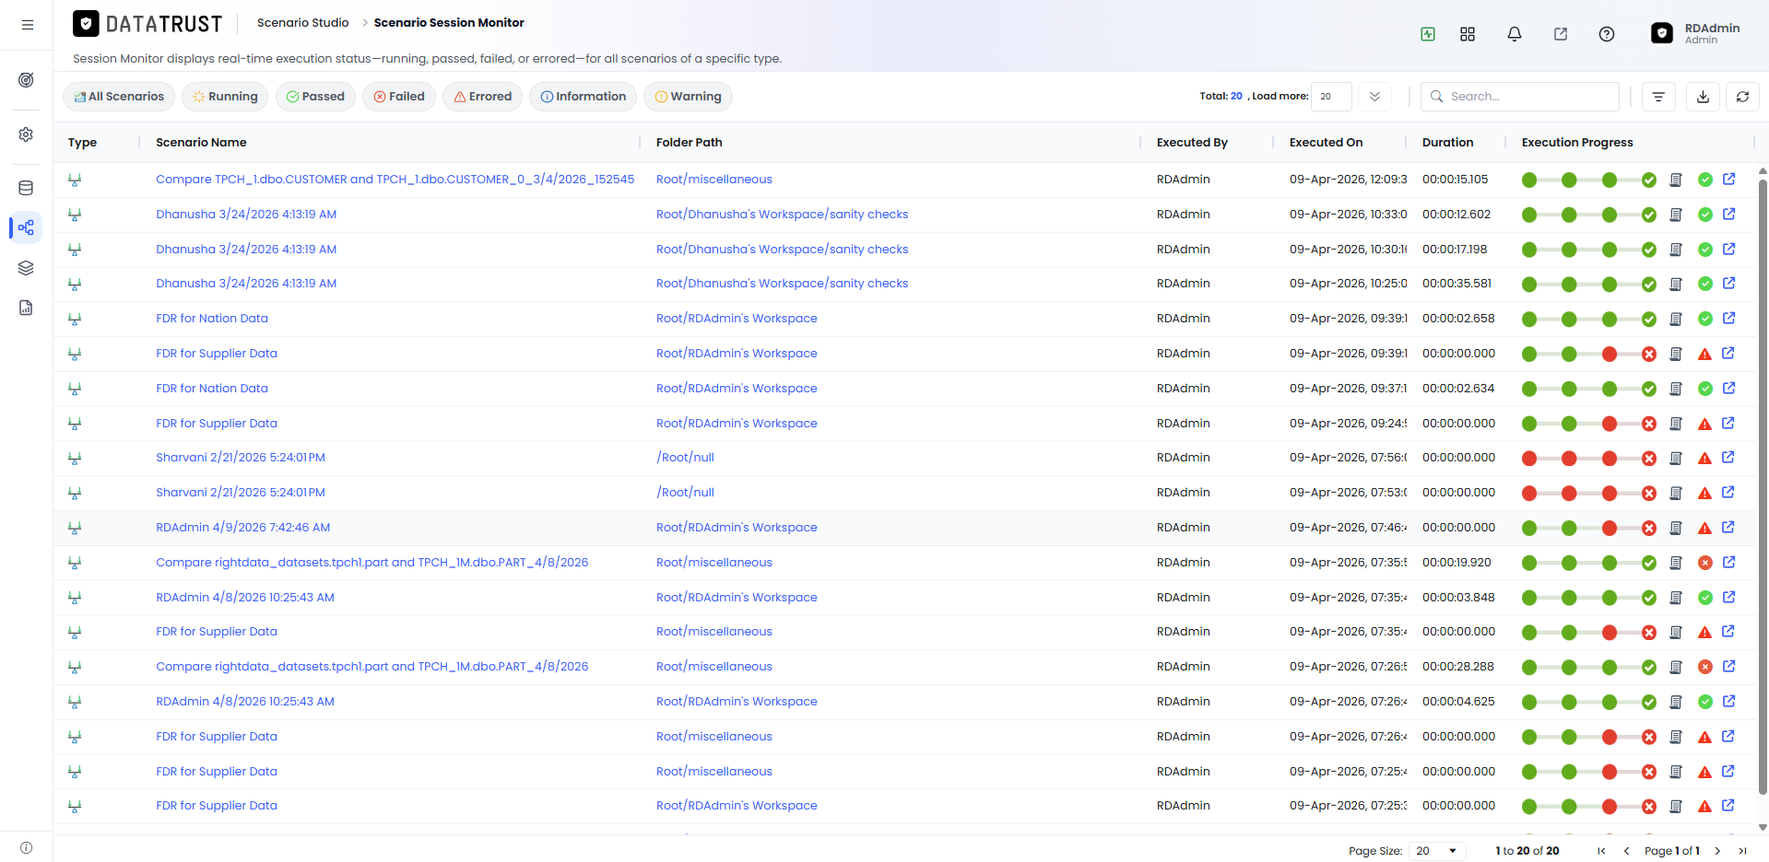Image resolution: width=1769 pixels, height=862 pixels.
Task: Open the layers stack sidebar icon
Action: (26, 268)
